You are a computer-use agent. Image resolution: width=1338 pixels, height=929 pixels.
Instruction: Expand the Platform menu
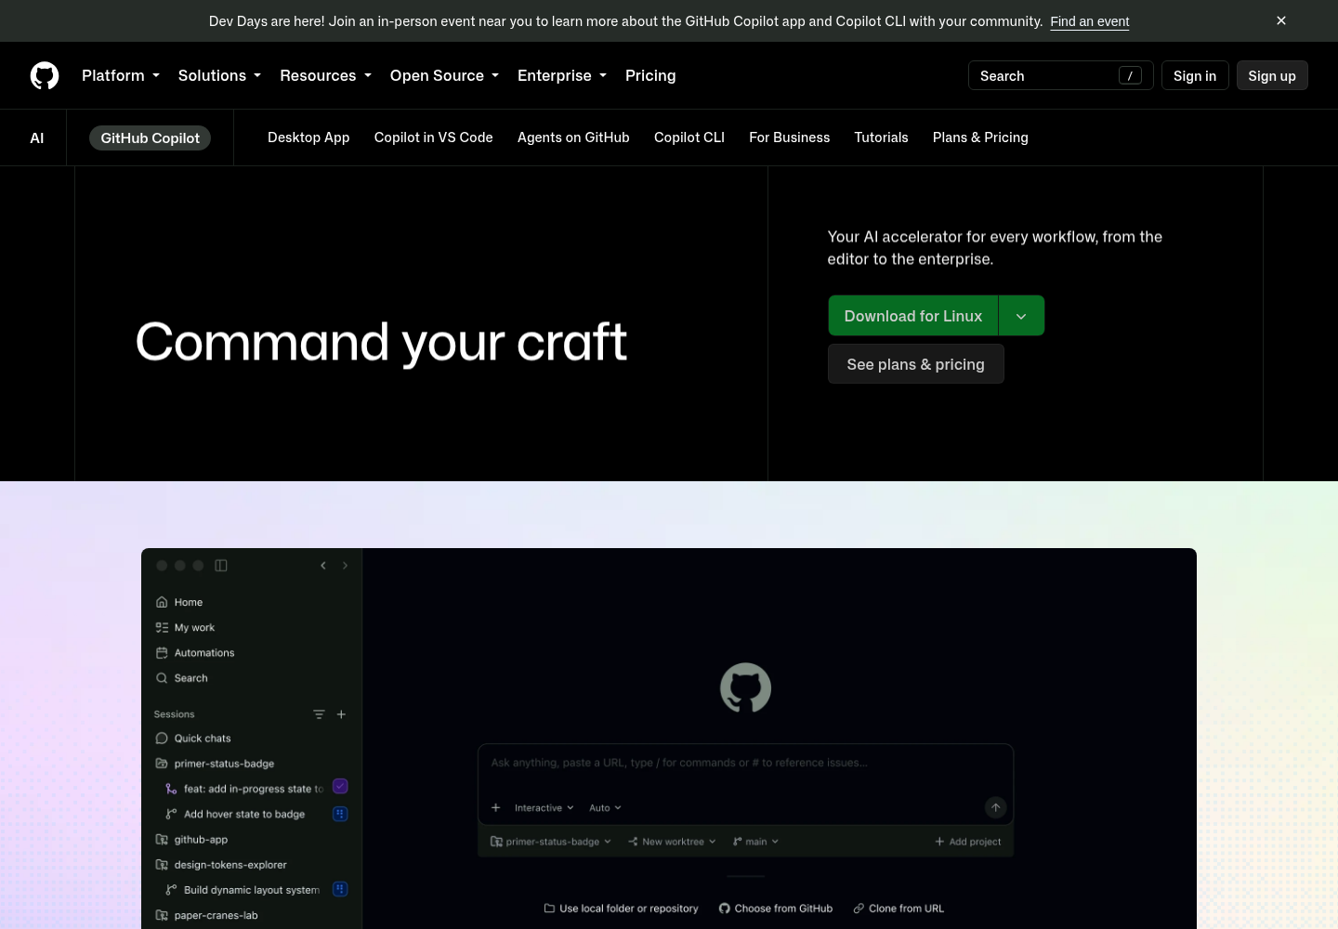[x=121, y=75]
